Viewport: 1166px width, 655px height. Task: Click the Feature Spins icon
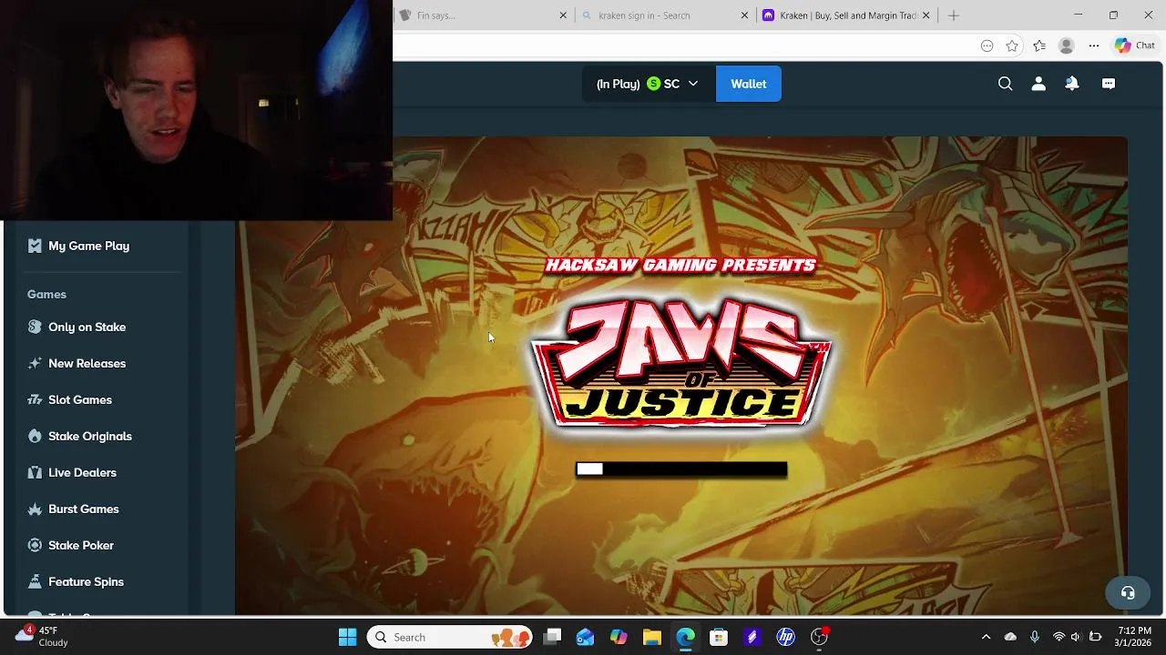pyautogui.click(x=35, y=581)
